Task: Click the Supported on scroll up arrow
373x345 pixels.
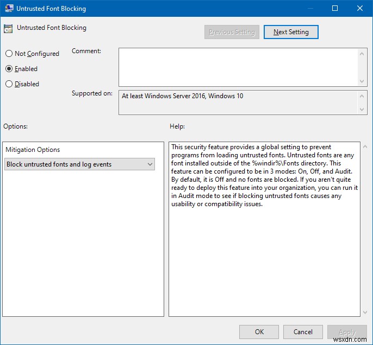Action: coord(362,96)
